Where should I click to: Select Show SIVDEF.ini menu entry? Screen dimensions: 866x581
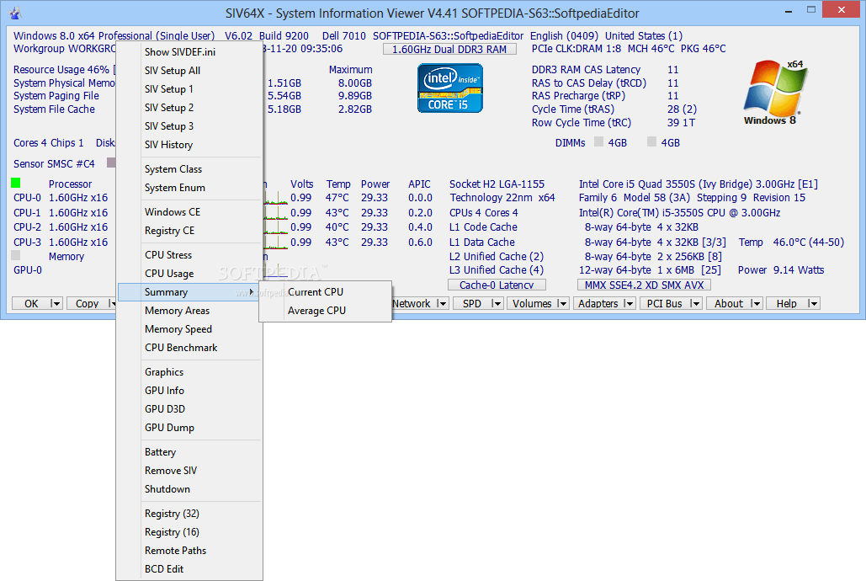(x=189, y=52)
